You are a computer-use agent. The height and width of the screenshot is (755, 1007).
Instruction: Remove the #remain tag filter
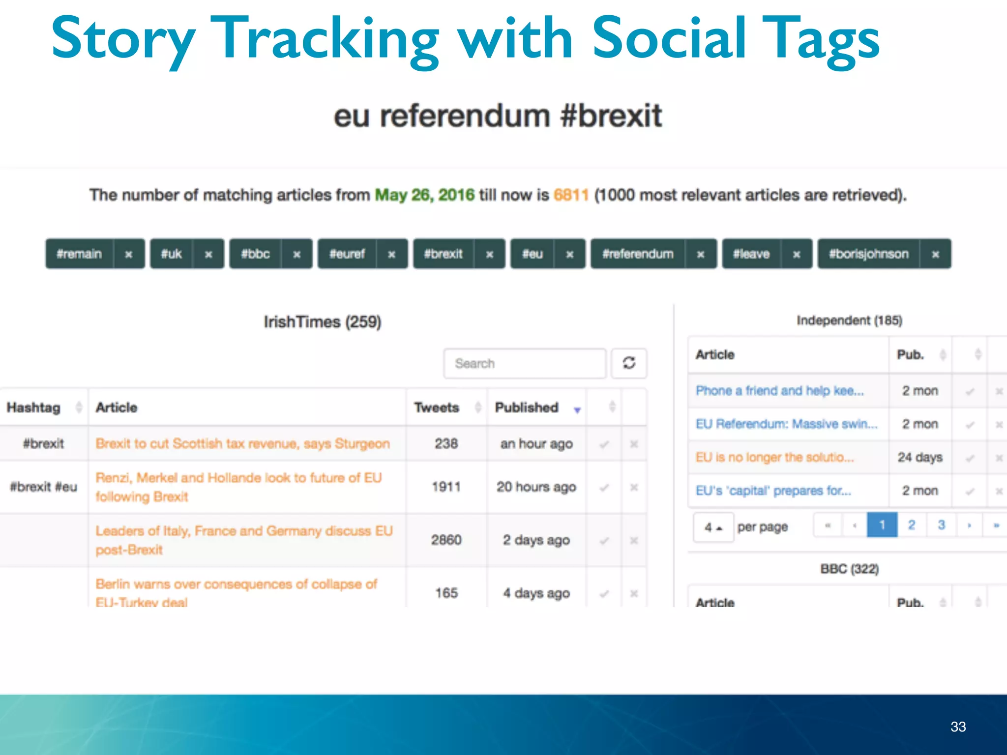point(129,254)
